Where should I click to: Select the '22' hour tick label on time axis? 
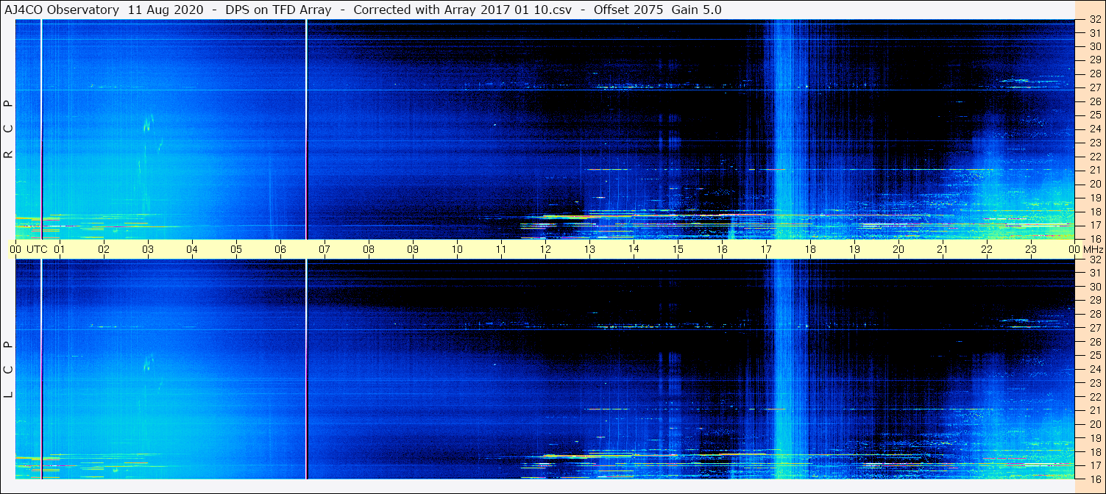coord(987,249)
